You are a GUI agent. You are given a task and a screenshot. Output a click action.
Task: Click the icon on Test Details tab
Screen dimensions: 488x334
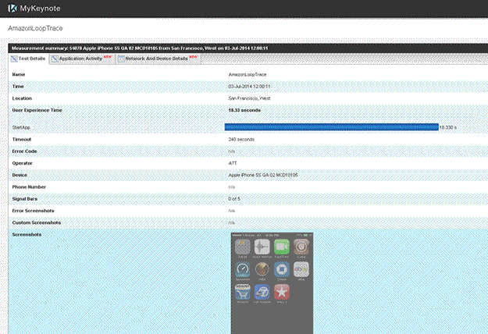tap(14, 59)
